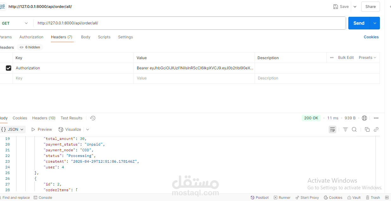Open the Cookies link under Send

[x=371, y=37]
